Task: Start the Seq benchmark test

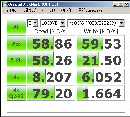Action: pyautogui.click(x=16, y=43)
